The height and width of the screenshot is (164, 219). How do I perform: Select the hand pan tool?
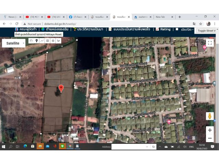31,41
